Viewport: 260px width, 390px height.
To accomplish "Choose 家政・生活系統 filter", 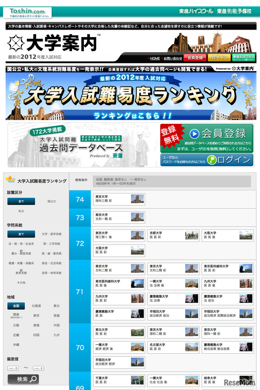I will (x=52, y=263).
